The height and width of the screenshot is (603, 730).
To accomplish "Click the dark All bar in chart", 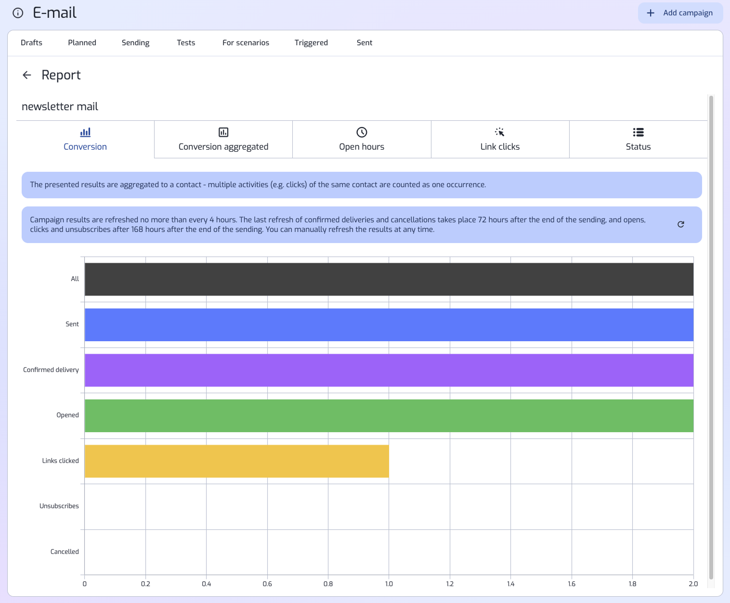I will (x=389, y=279).
